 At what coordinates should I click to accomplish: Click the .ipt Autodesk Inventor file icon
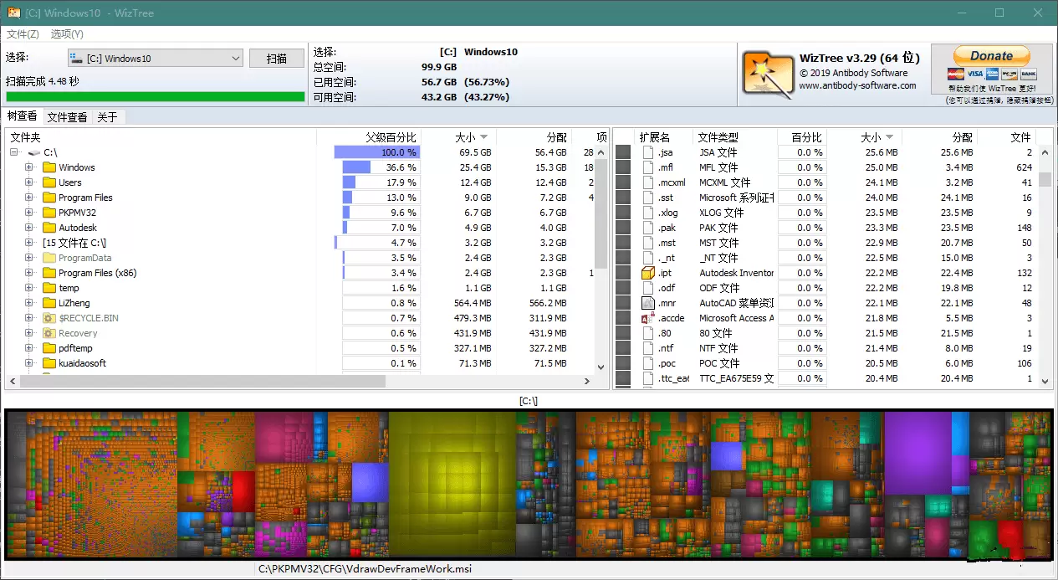[x=647, y=273]
